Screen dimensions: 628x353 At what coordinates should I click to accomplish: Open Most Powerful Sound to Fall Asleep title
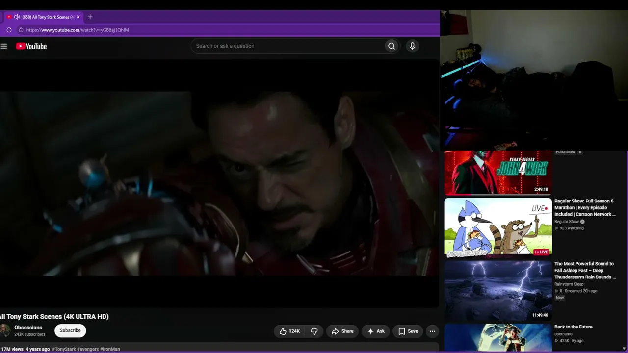click(585, 271)
